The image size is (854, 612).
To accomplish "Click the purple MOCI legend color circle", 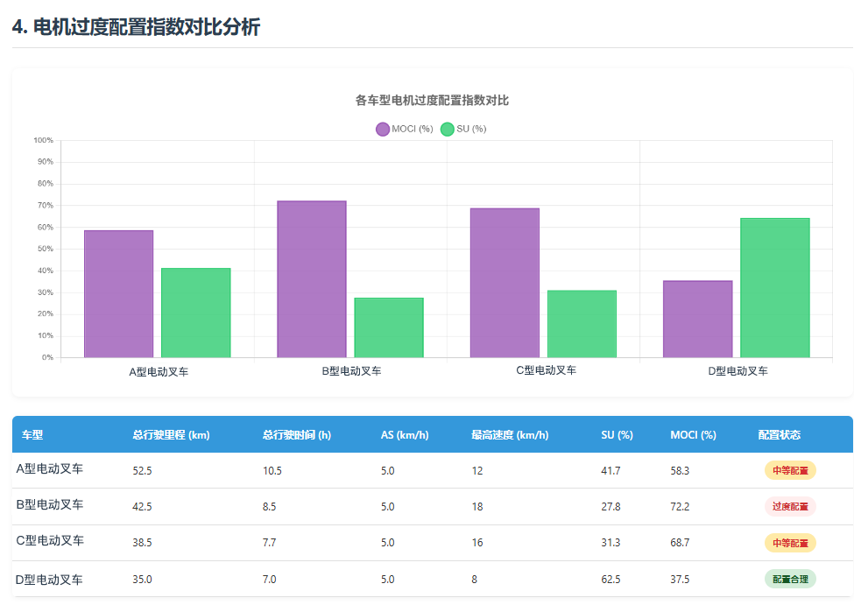I will coord(383,129).
